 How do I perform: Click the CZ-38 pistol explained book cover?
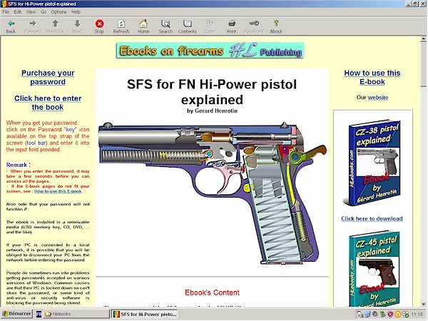[x=372, y=163]
